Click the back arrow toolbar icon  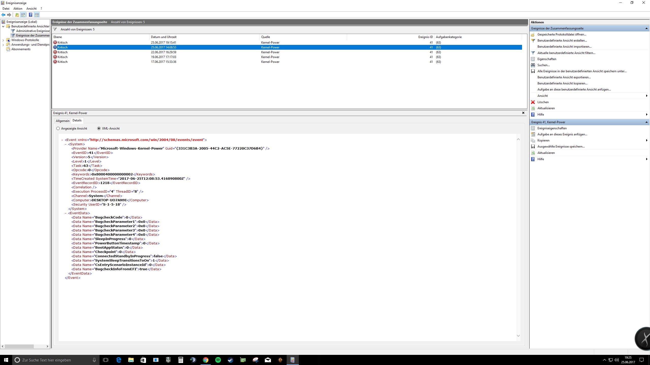pos(3,15)
